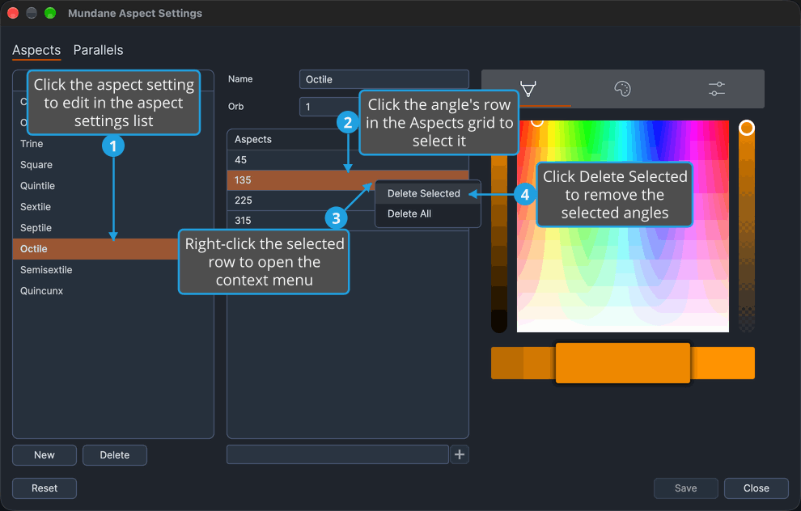Click the Save button
Screen dimensions: 801x511
pos(685,488)
